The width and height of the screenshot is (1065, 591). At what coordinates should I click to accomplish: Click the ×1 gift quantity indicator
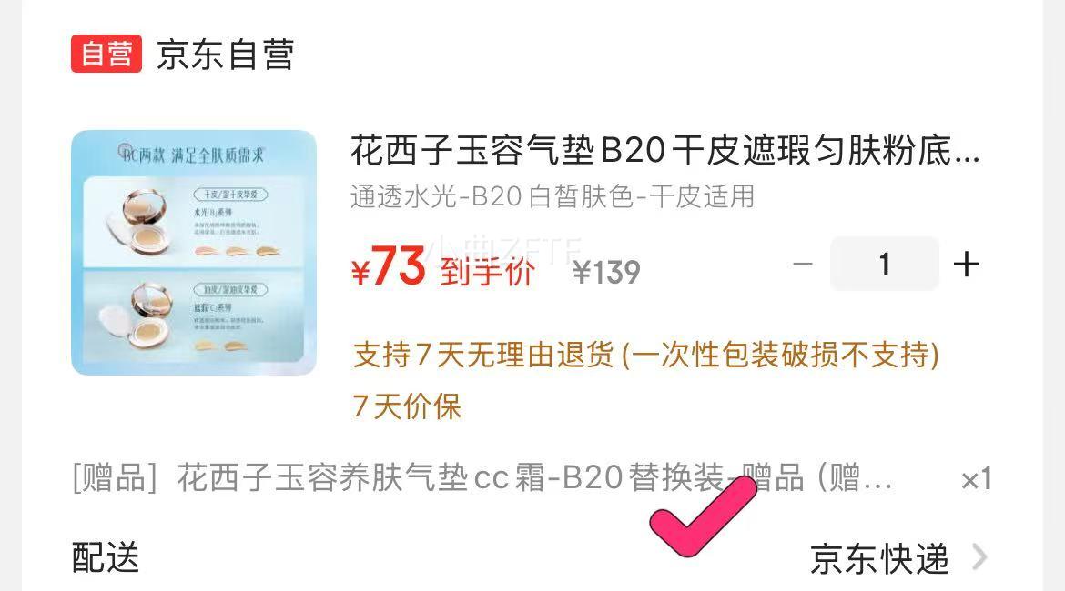click(976, 479)
